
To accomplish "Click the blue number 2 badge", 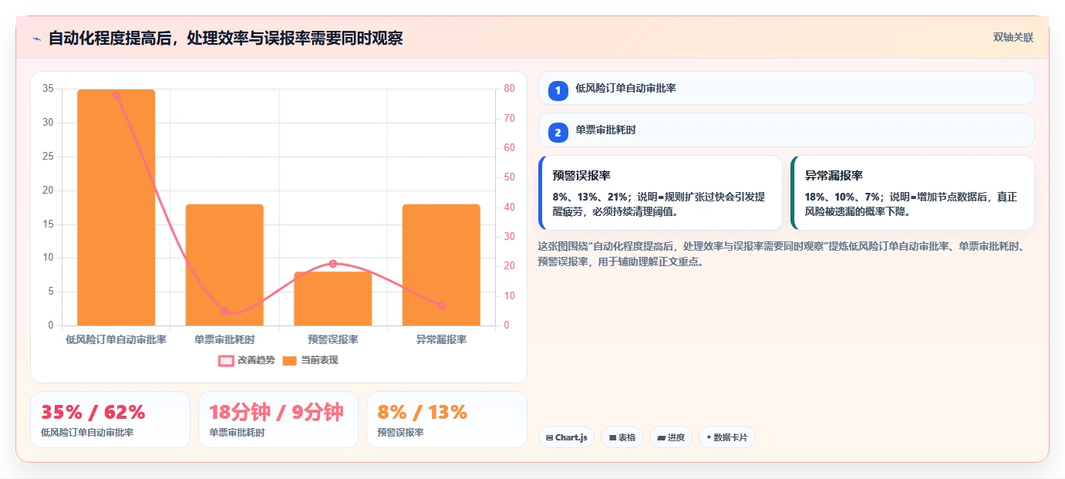I will [x=558, y=133].
